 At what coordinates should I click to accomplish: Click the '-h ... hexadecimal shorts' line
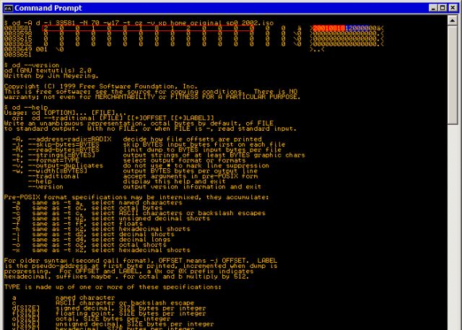[x=101, y=229]
